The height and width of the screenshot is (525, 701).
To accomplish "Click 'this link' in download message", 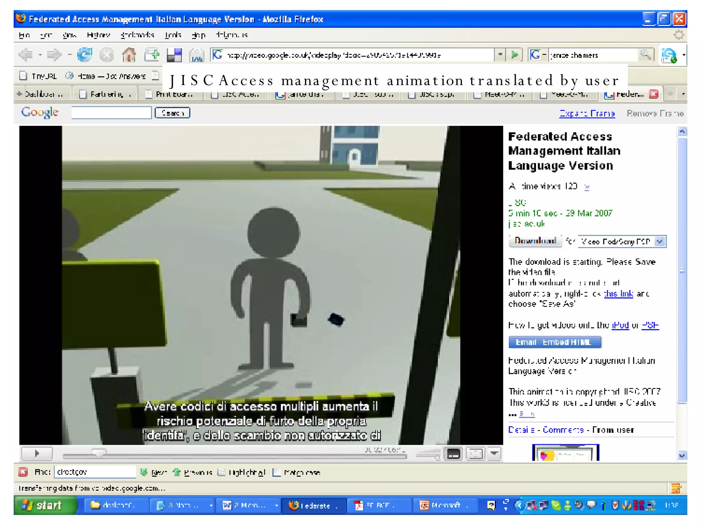I will 619,294.
